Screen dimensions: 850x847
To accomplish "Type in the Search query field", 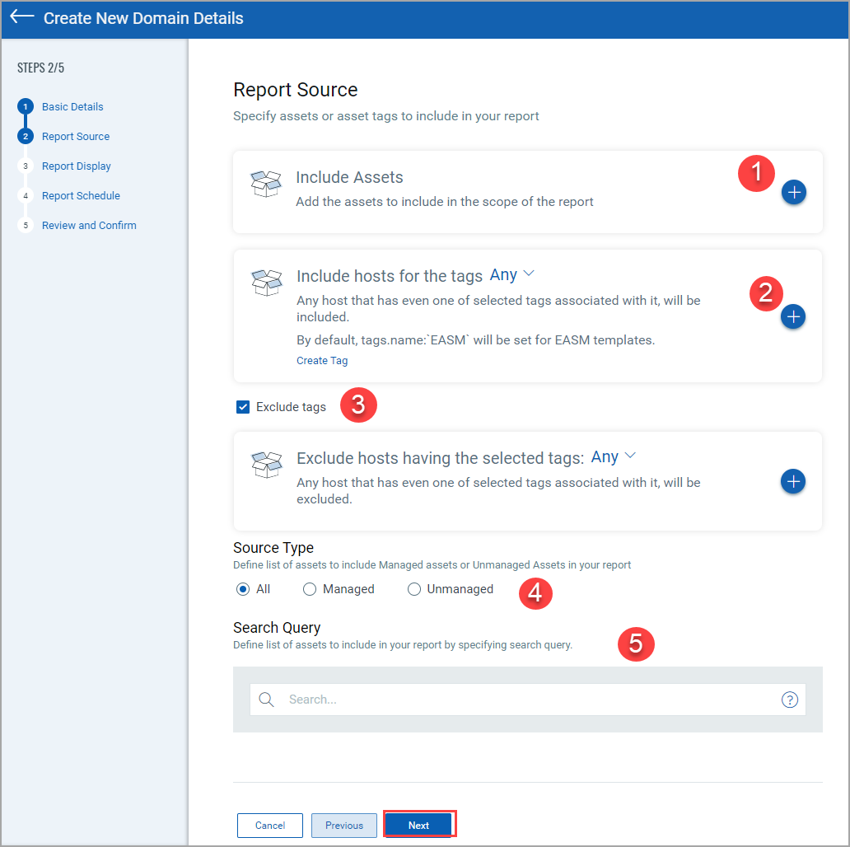I will [x=527, y=700].
